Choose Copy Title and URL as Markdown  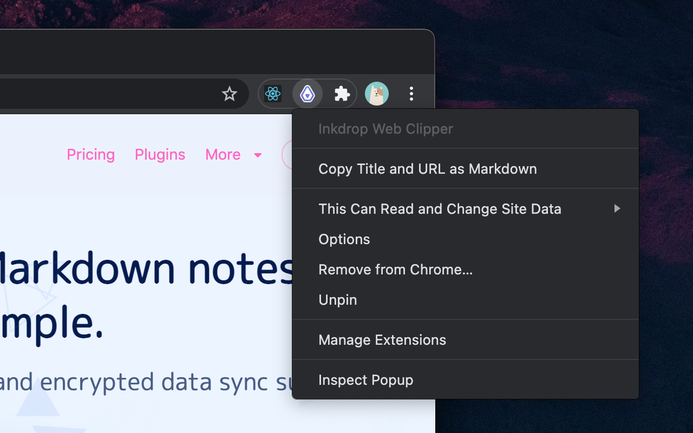pos(466,169)
